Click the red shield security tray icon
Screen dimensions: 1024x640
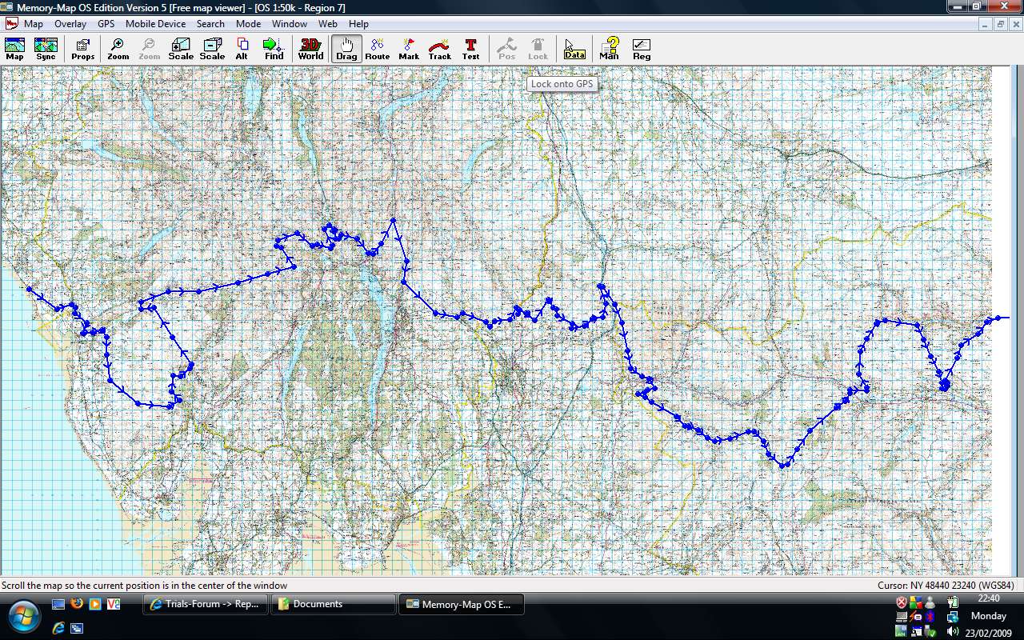[x=902, y=602]
